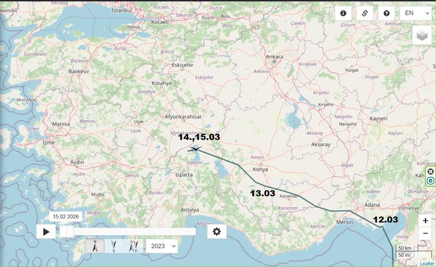Click the Aydın city label in black

tap(77, 163)
